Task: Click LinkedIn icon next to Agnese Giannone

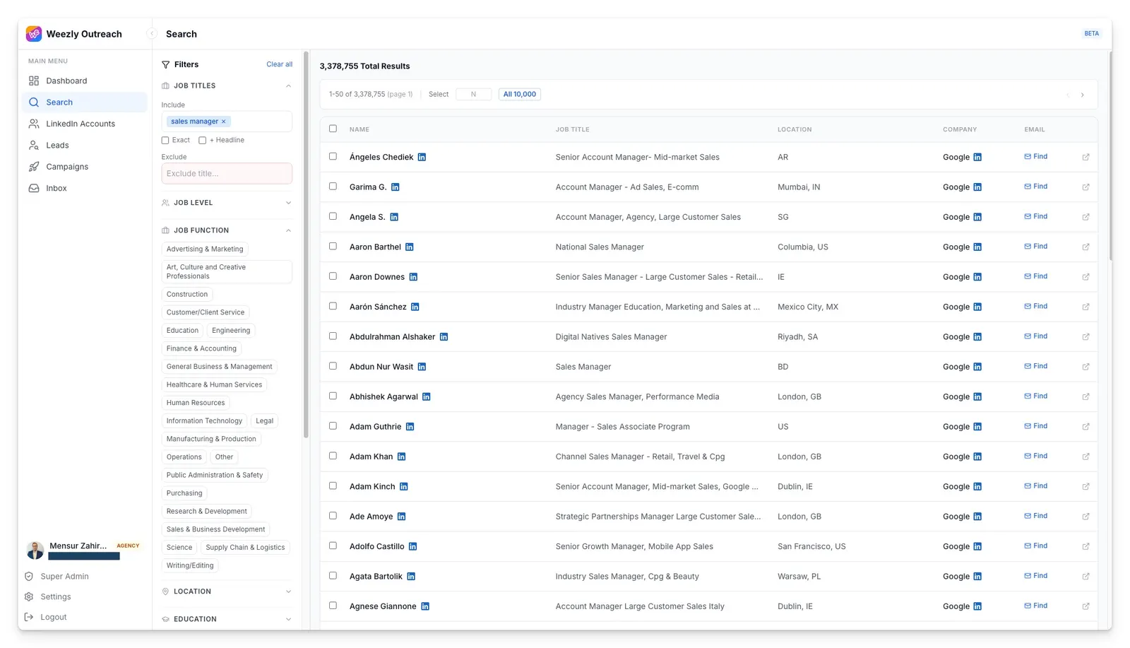Action: coord(425,606)
